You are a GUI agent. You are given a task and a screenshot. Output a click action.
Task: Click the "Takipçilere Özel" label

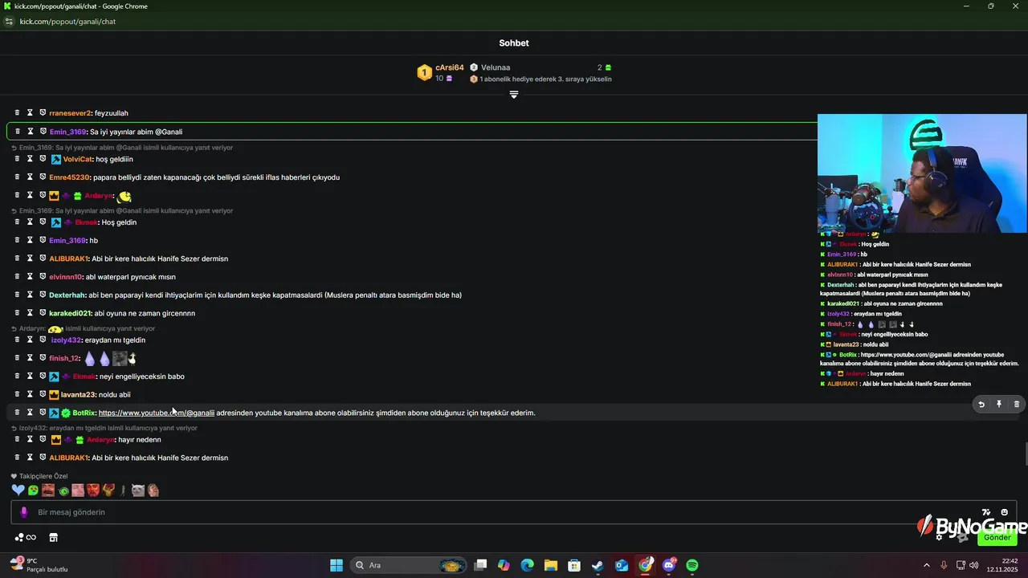tap(43, 476)
